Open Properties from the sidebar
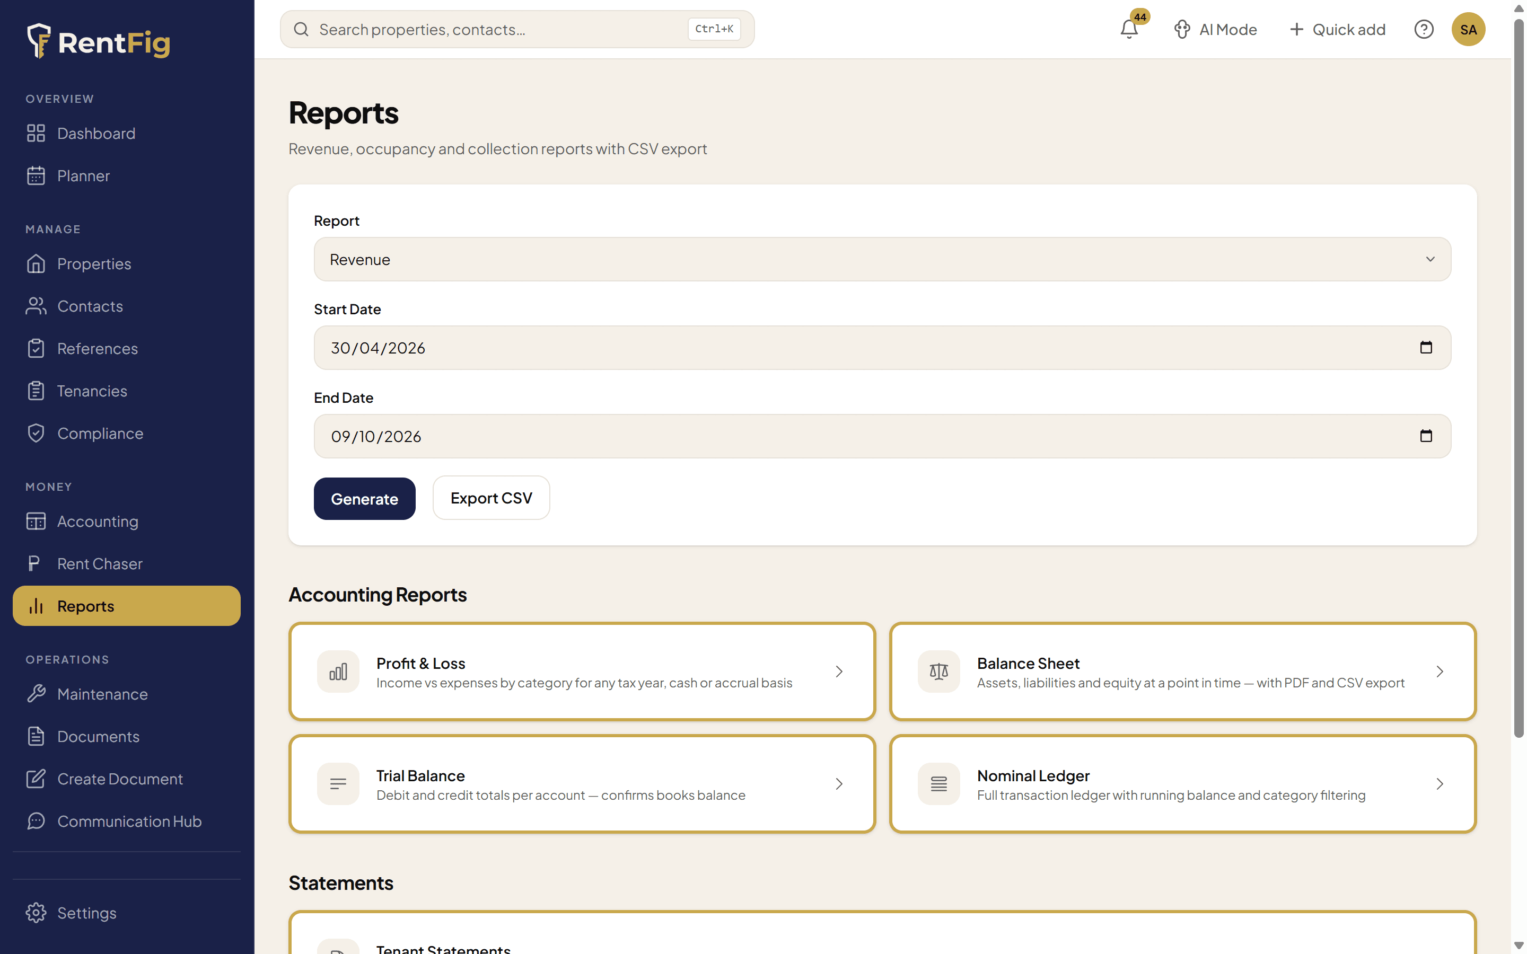1527x954 pixels. (126, 264)
